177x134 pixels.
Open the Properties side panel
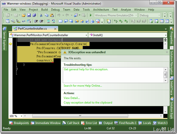click(x=171, y=35)
